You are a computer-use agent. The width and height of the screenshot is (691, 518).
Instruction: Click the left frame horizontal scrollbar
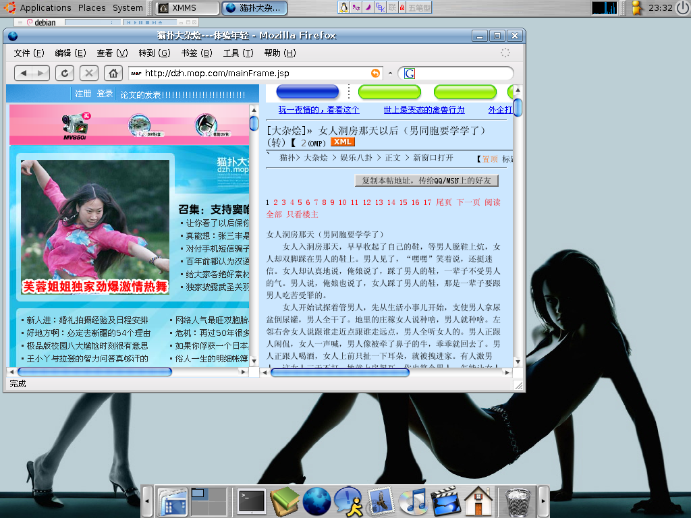94,372
